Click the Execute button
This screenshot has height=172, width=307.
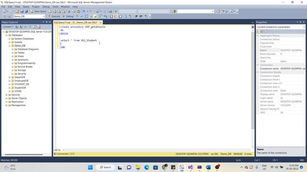(54, 16)
